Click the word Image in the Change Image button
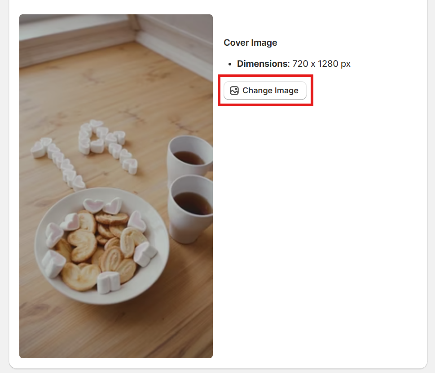The width and height of the screenshot is (435, 373). [x=286, y=91]
